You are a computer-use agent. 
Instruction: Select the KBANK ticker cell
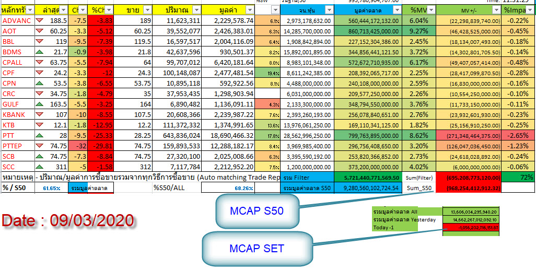pos(17,114)
